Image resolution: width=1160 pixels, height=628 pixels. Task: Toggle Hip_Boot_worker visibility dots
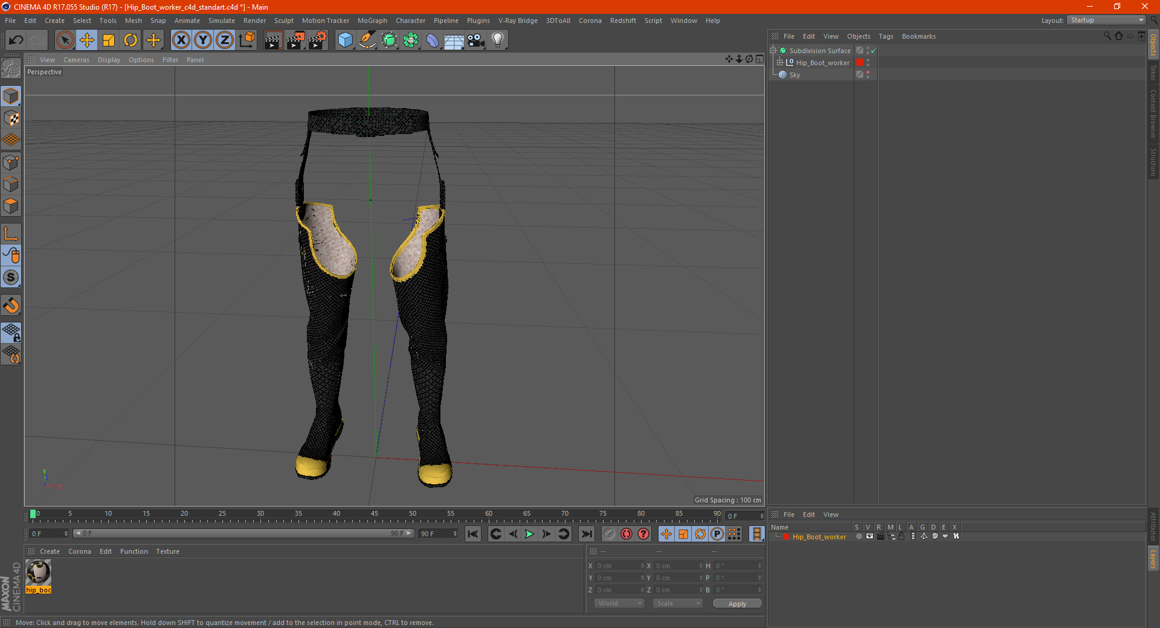pyautogui.click(x=868, y=63)
